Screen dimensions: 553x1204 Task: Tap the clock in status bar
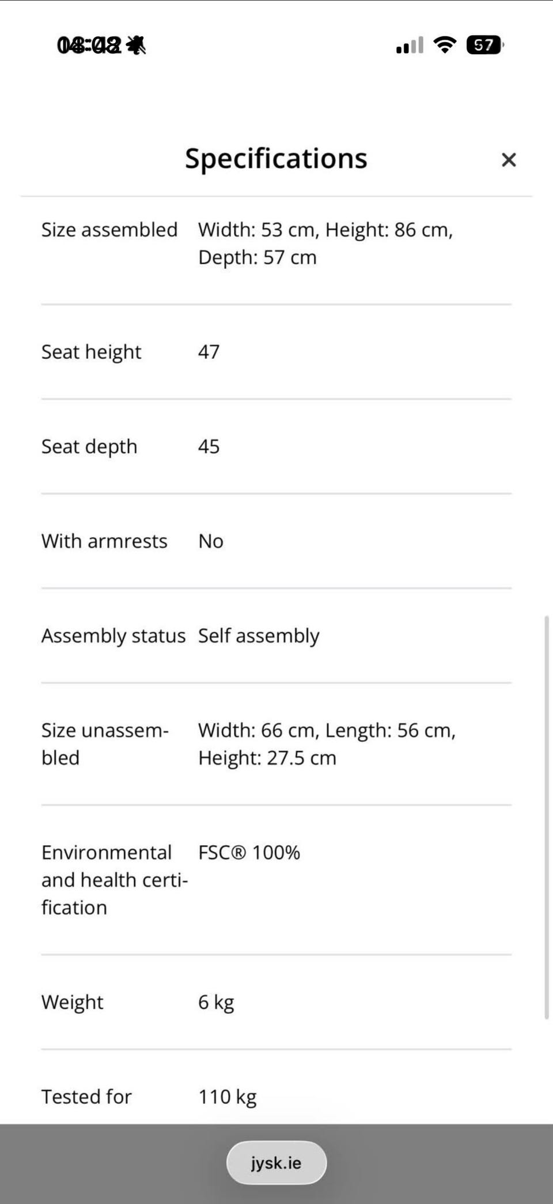pos(89,45)
